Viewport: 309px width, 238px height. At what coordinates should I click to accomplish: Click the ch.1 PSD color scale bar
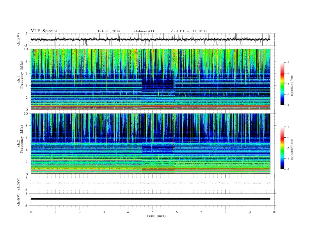point(282,84)
